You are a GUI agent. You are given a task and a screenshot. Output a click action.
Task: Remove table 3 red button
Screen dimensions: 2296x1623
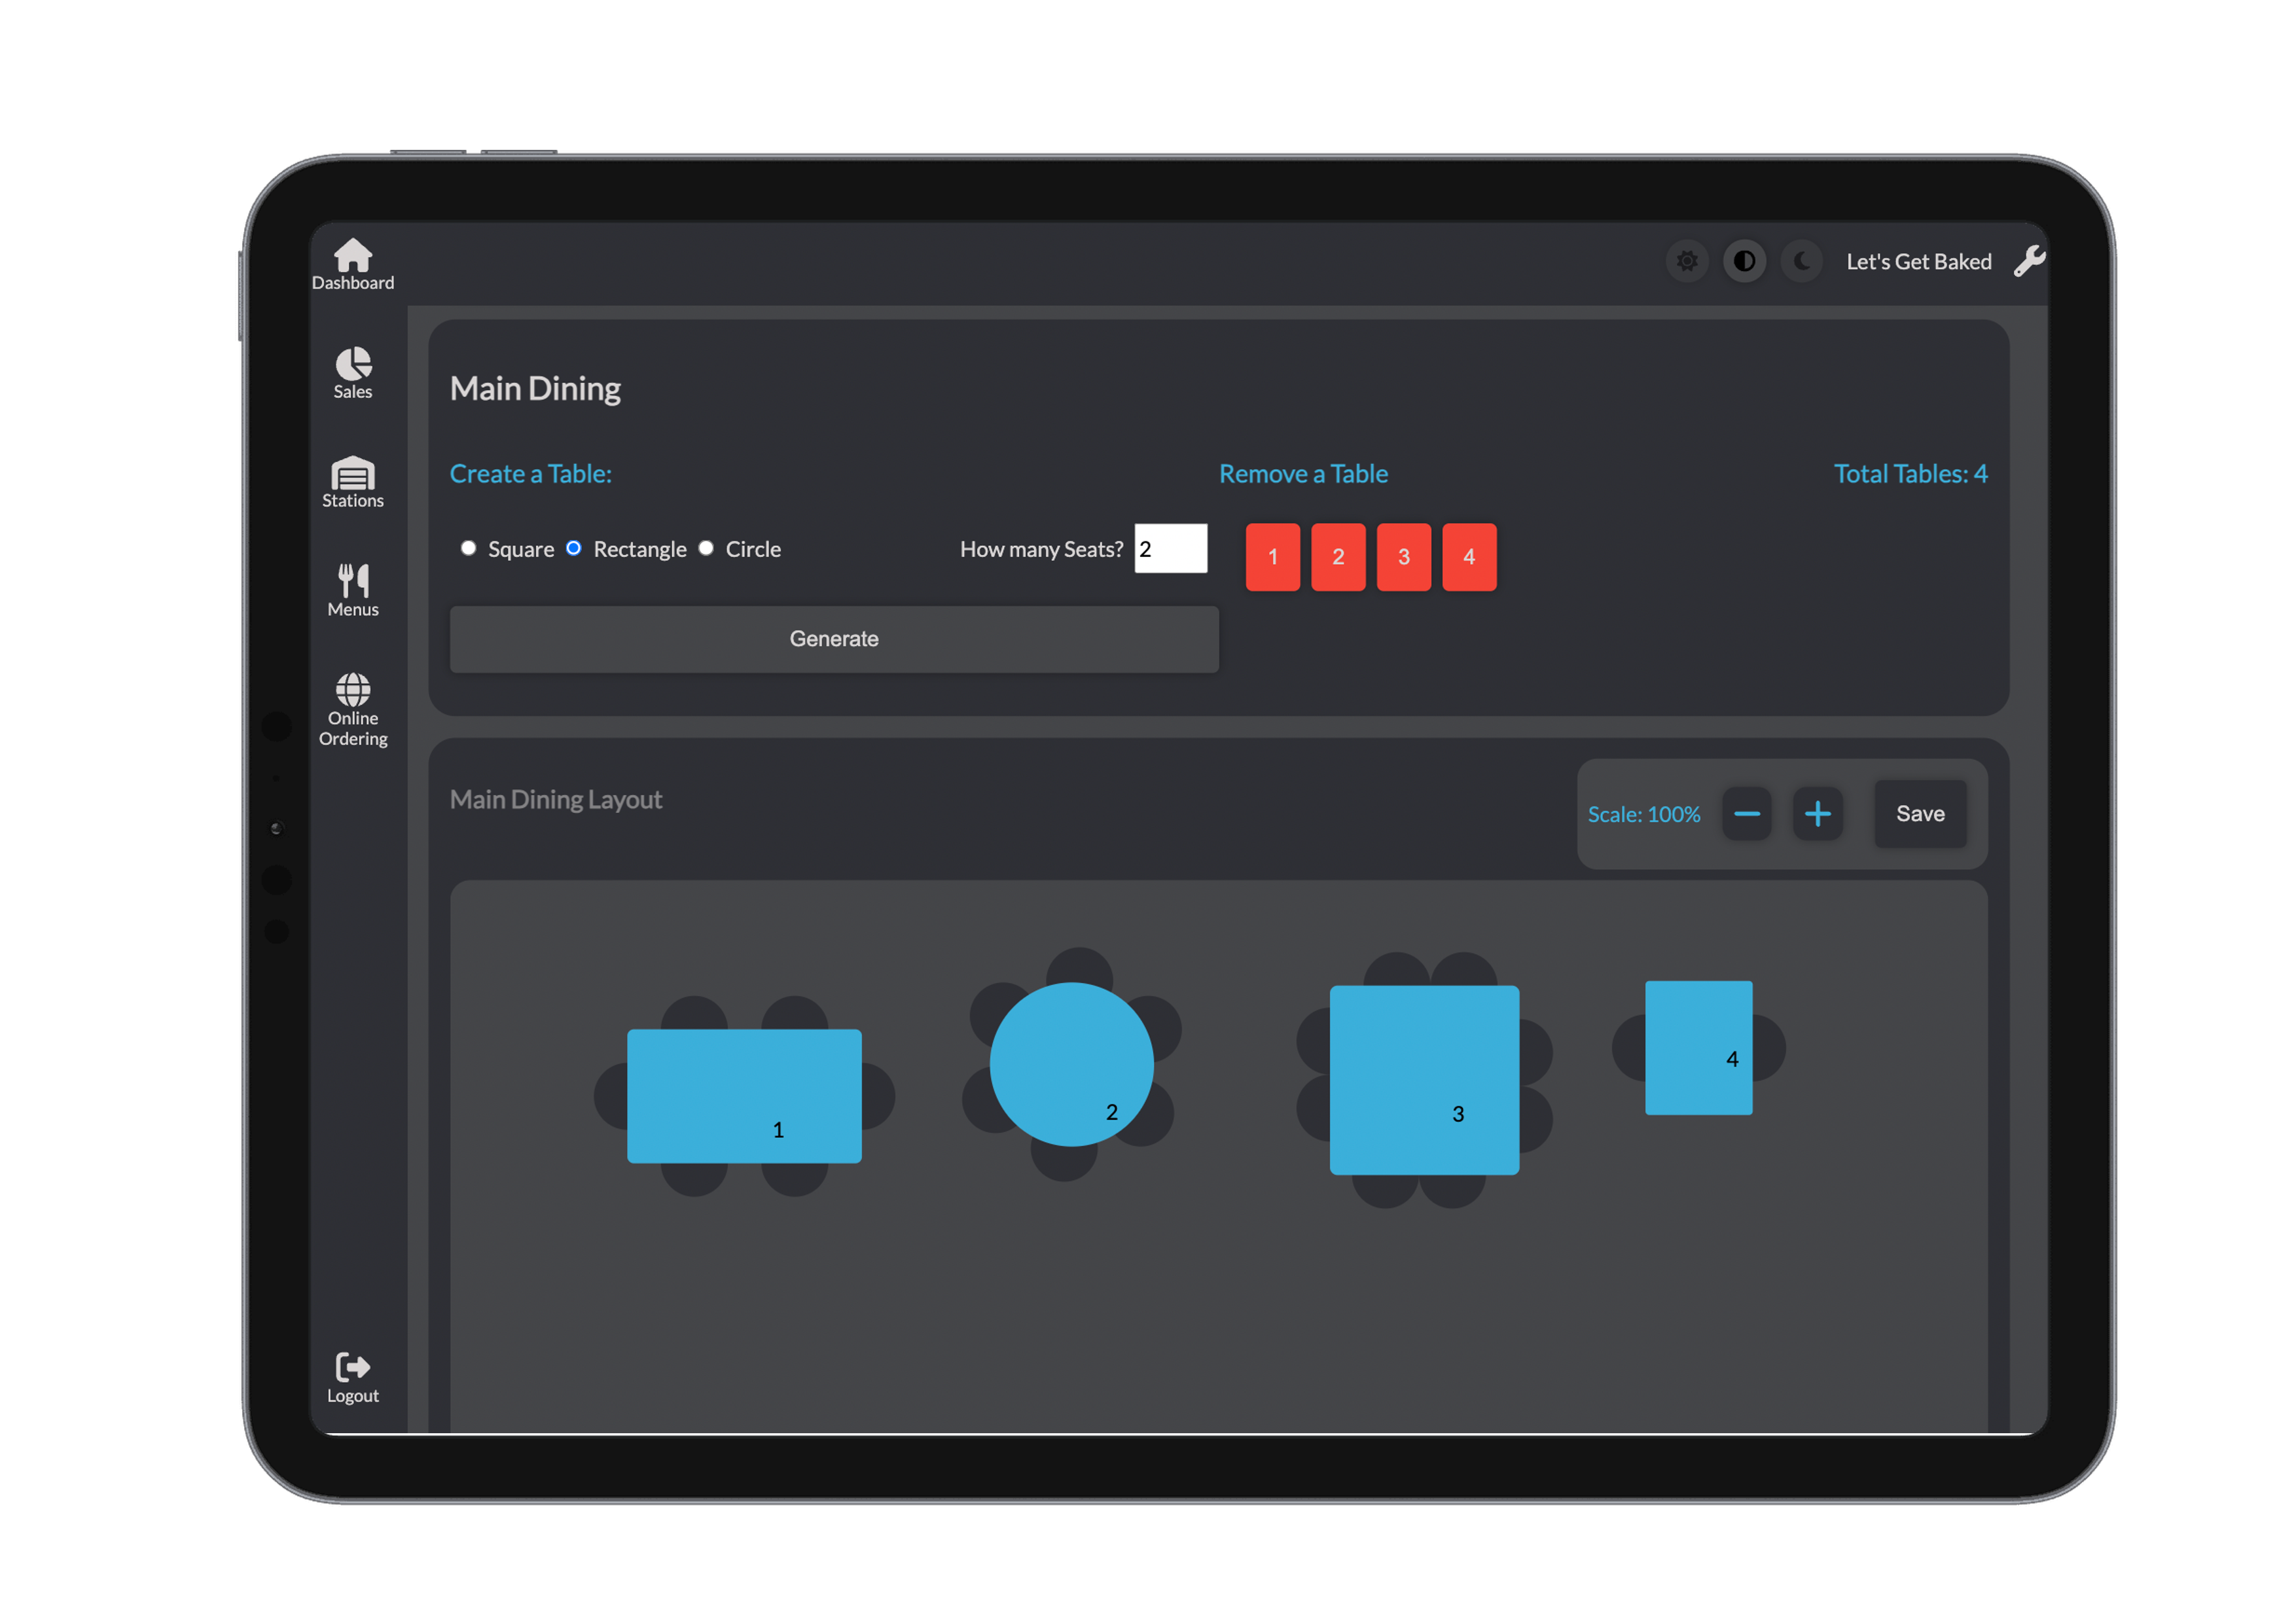click(1403, 557)
